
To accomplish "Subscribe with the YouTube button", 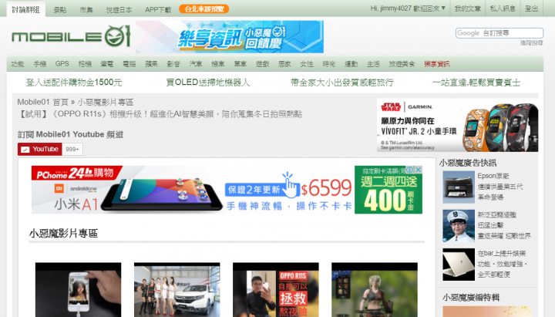I will click(40, 149).
